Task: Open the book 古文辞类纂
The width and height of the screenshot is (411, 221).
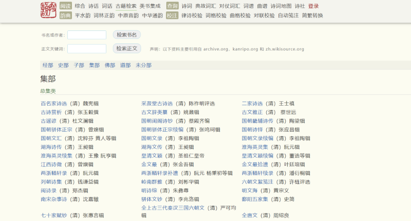Action: point(155,112)
